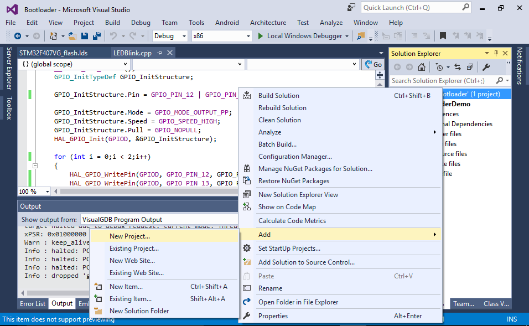Open the Build menu
The height and width of the screenshot is (326, 529).
pyautogui.click(x=112, y=23)
